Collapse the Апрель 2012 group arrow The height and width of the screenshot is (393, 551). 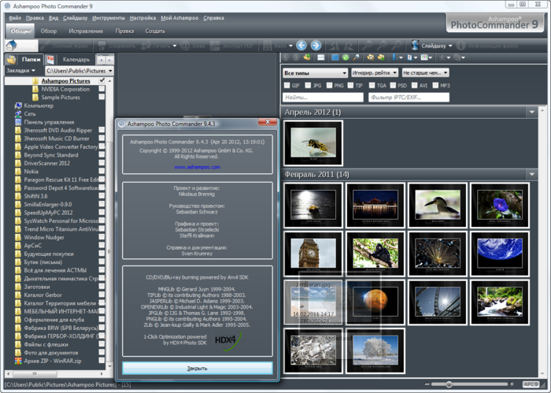pos(532,112)
